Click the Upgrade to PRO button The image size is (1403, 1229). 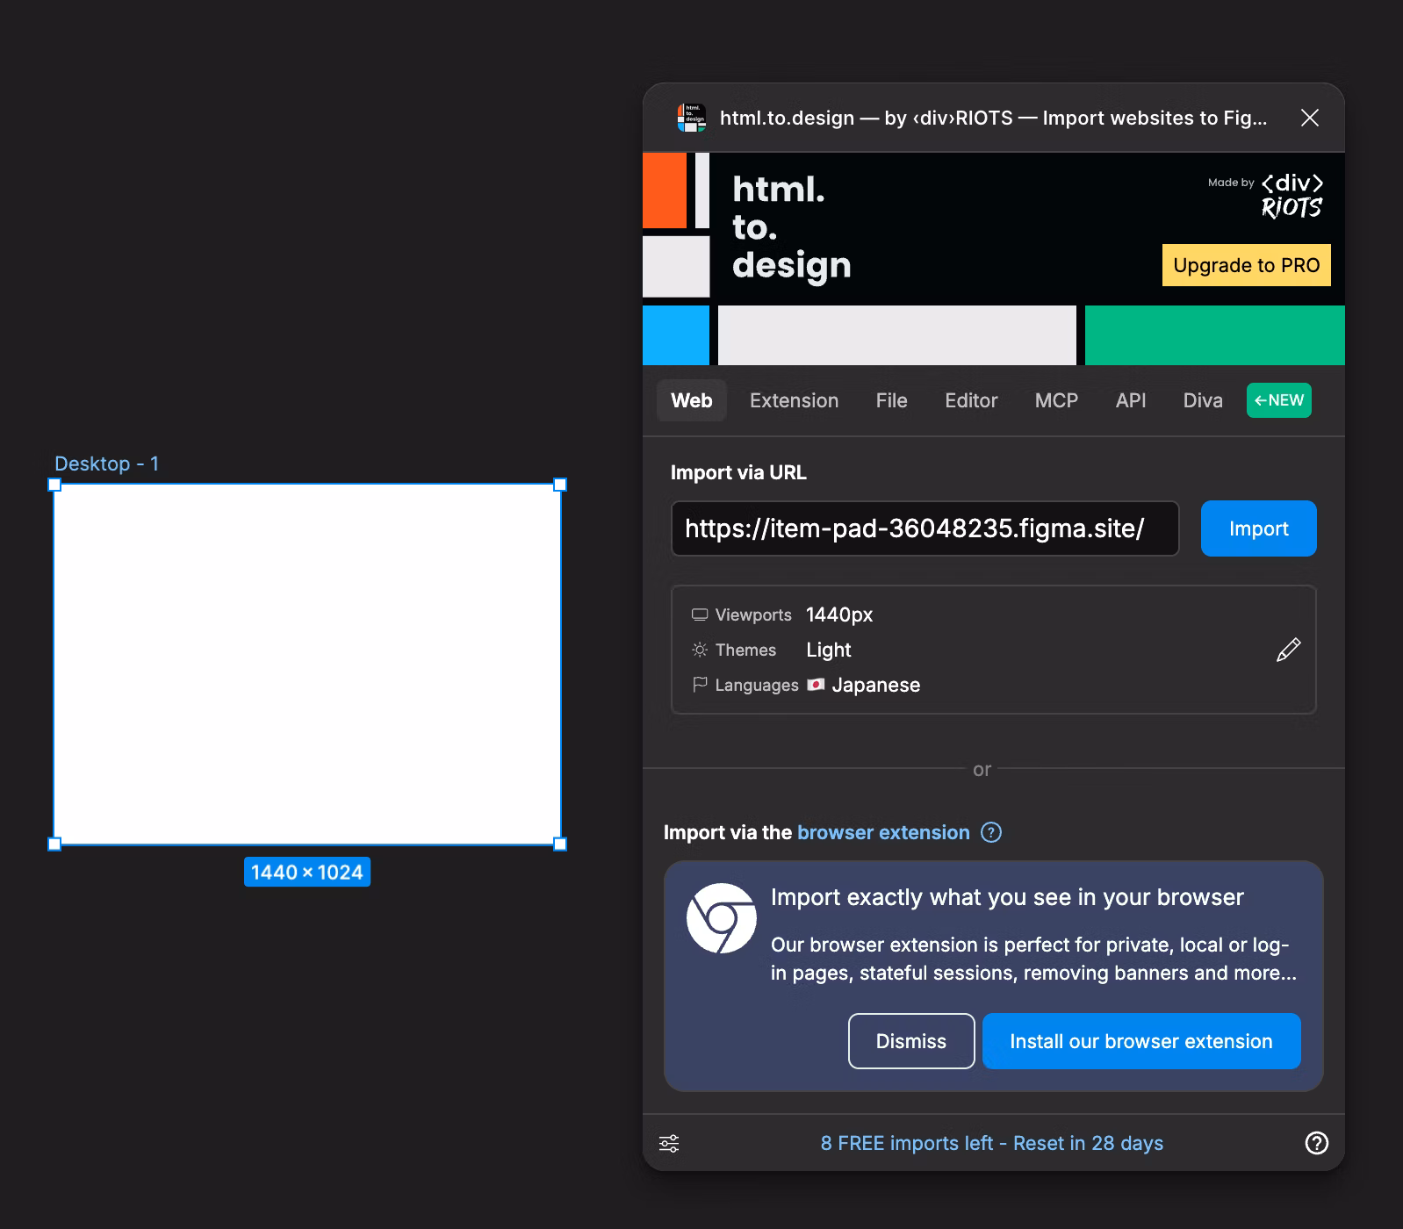(1246, 265)
